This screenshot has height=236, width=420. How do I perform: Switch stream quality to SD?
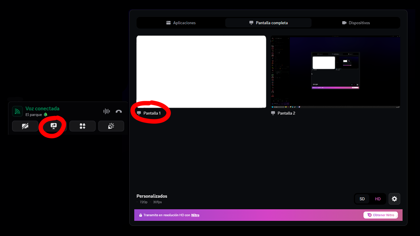(x=362, y=199)
